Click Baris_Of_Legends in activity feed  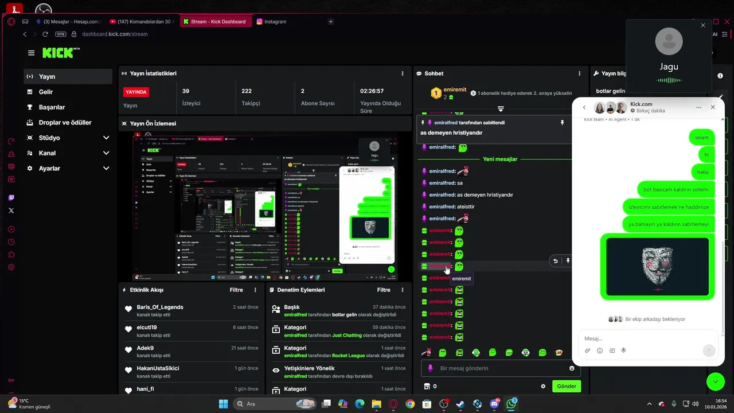pos(160,307)
